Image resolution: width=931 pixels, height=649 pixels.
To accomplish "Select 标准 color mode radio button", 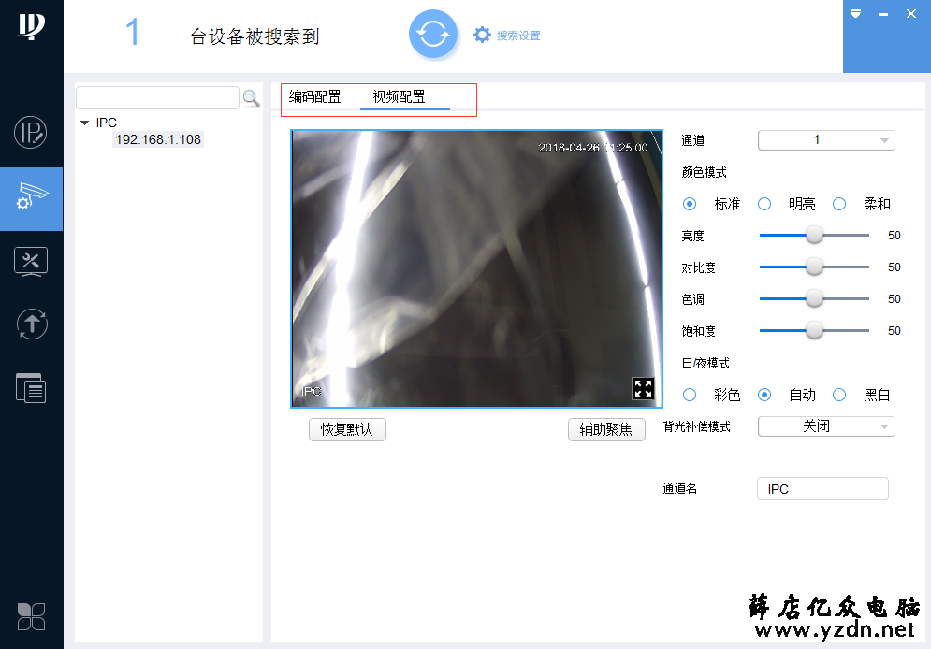I will point(690,204).
